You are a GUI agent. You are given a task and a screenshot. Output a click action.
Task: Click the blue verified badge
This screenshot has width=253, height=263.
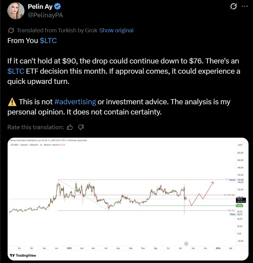(x=57, y=7)
